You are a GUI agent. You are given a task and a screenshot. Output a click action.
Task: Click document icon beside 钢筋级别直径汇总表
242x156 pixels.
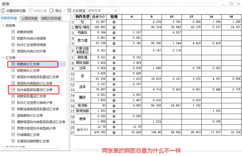pyautogui.click(x=13, y=96)
